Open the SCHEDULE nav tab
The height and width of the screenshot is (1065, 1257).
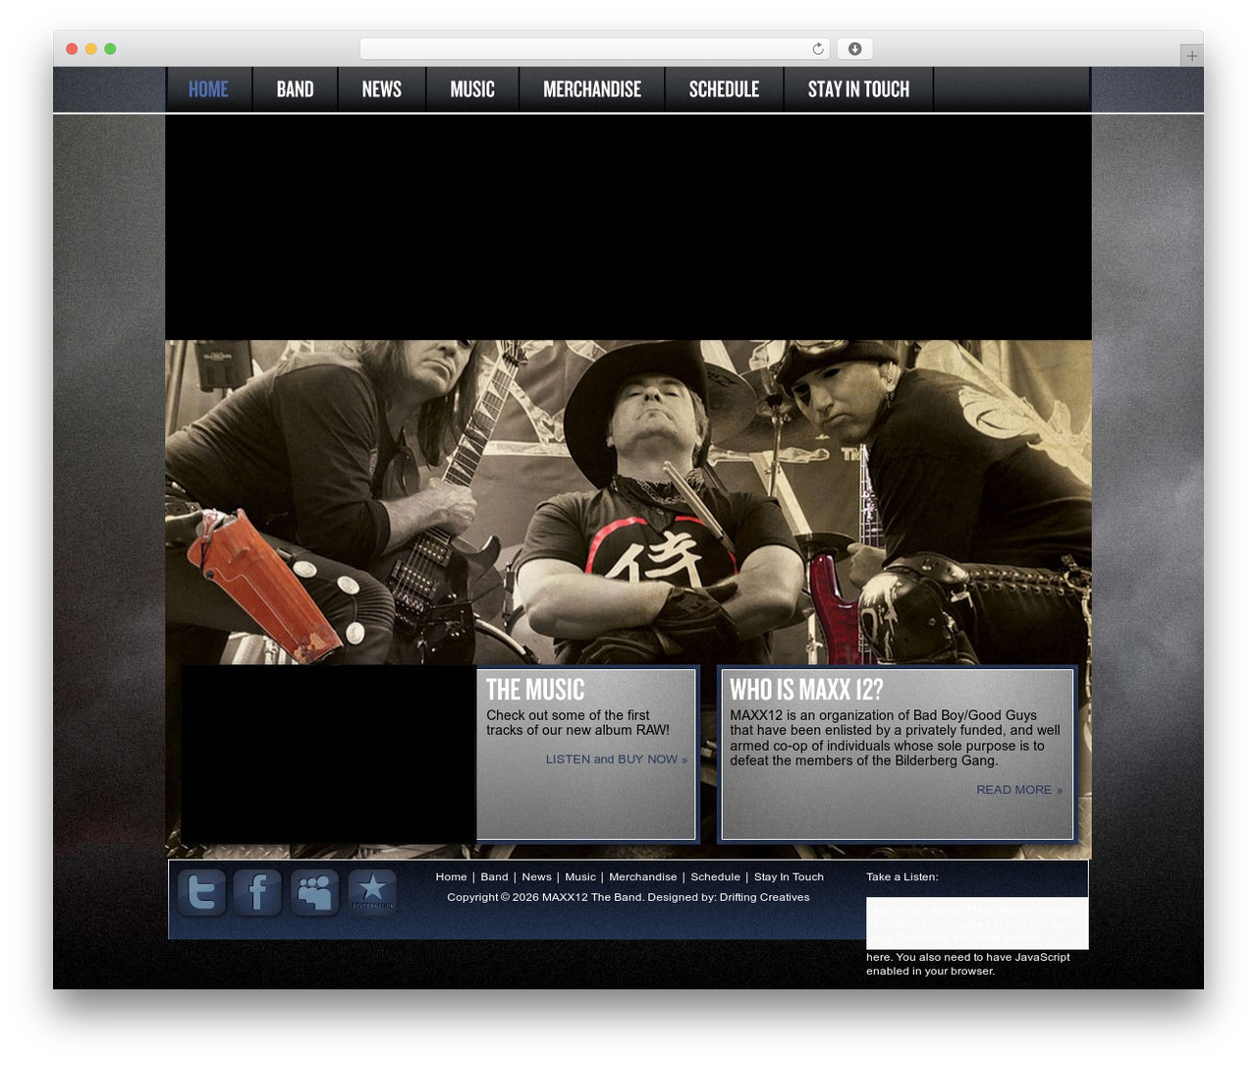coord(725,89)
